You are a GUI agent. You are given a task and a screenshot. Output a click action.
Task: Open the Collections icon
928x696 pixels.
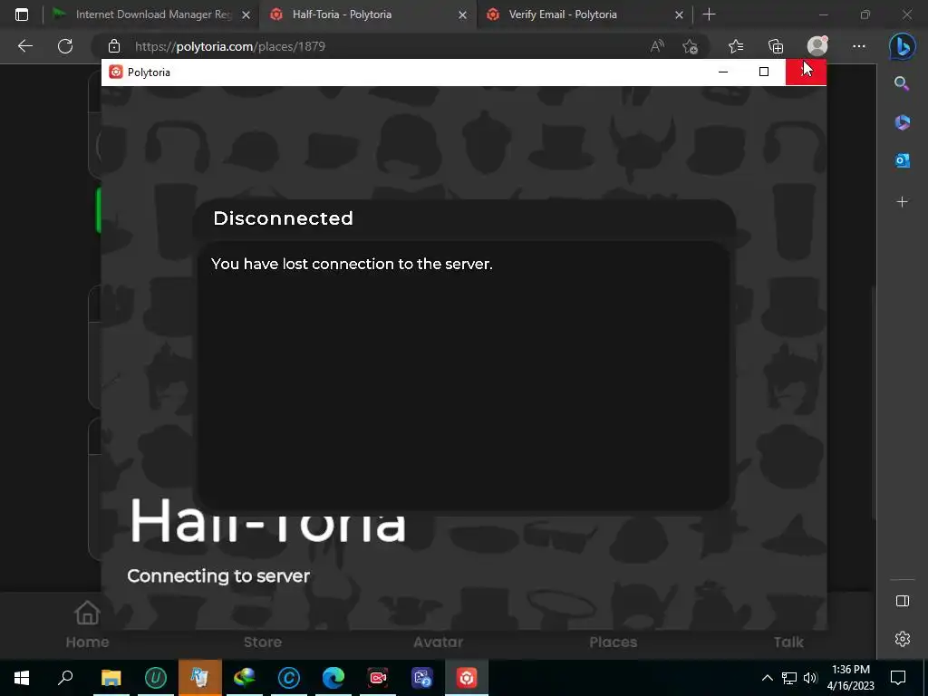click(776, 46)
